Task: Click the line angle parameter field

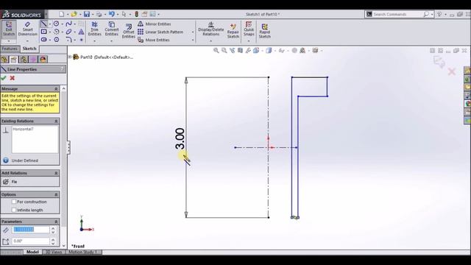Action: [31, 241]
